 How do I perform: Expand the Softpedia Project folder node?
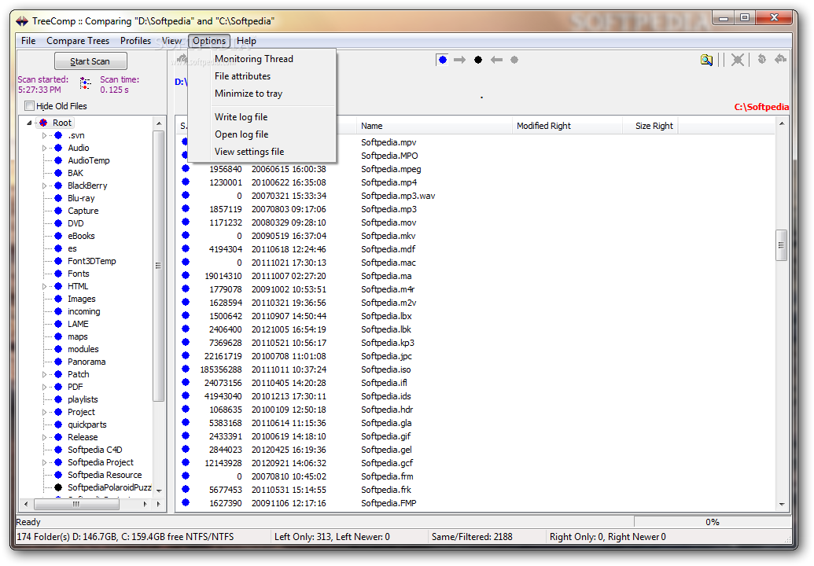(44, 463)
